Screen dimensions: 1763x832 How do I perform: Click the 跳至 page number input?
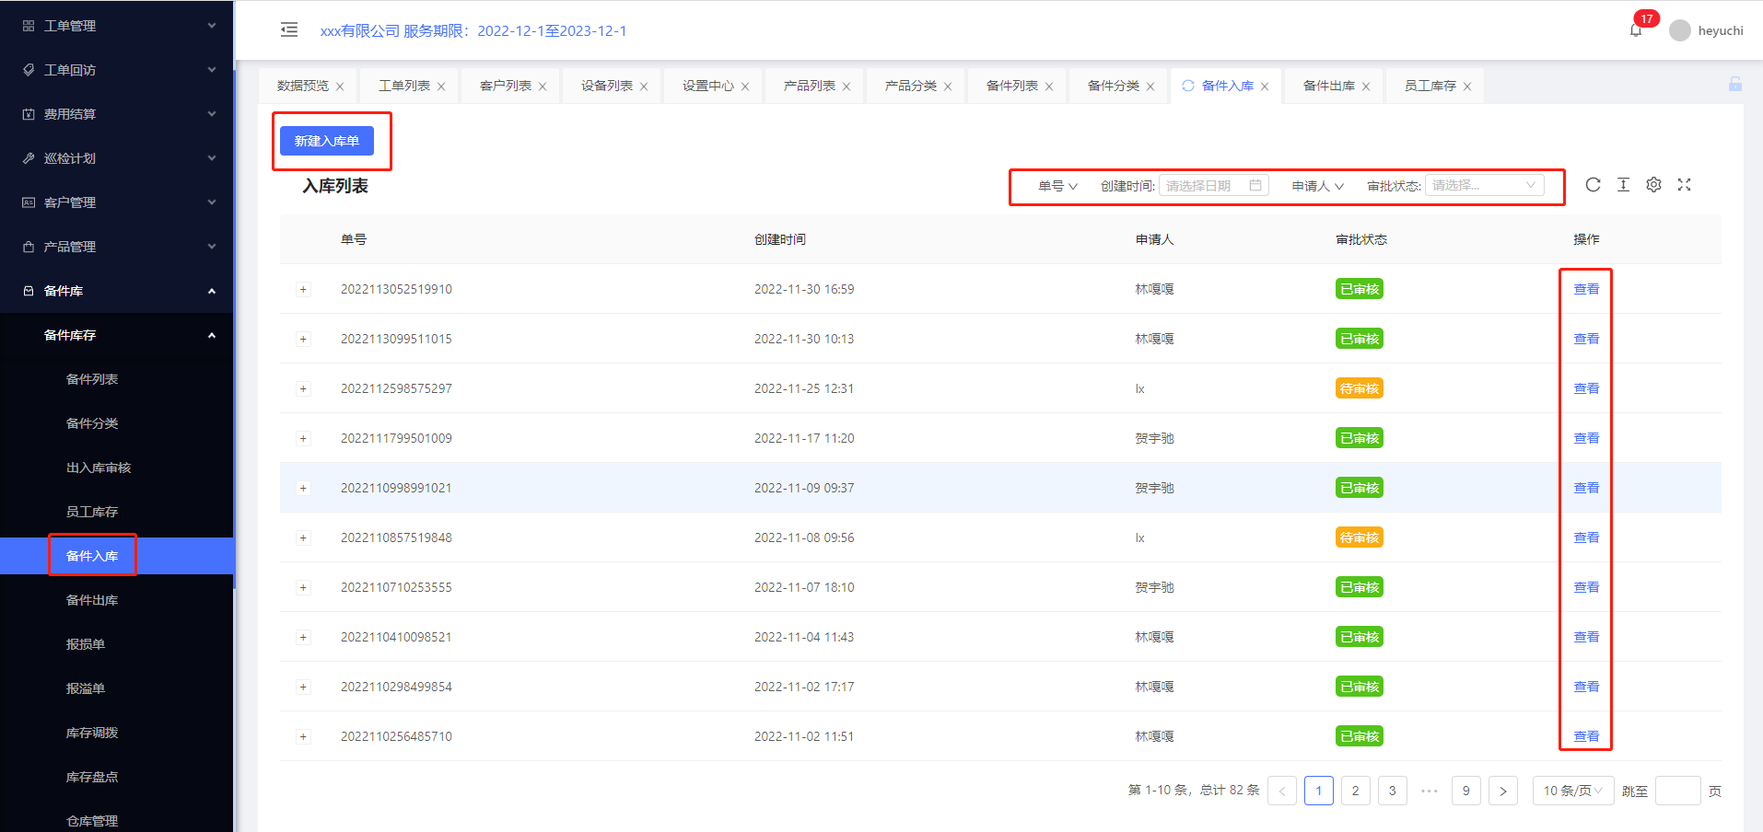[x=1678, y=791]
